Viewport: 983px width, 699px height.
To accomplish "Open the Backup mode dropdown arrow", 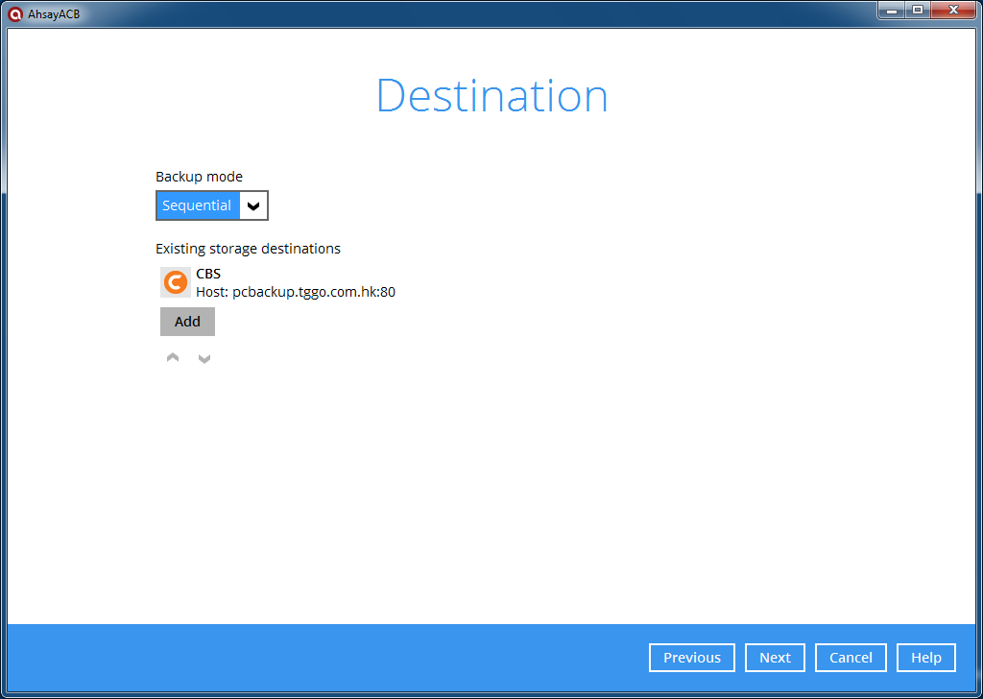I will (x=253, y=205).
